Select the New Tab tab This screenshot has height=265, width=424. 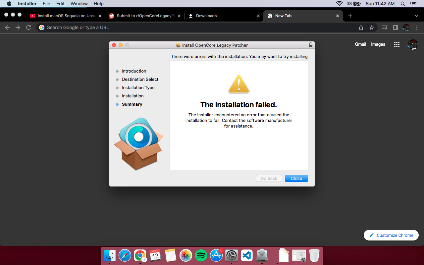303,16
